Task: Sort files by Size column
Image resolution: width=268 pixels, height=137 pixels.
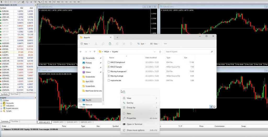Action: tap(186, 58)
